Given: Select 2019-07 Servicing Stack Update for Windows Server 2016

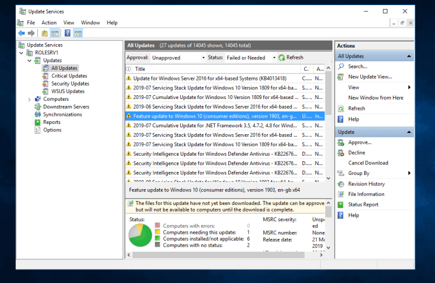Looking at the screenshot, I should point(225,135).
